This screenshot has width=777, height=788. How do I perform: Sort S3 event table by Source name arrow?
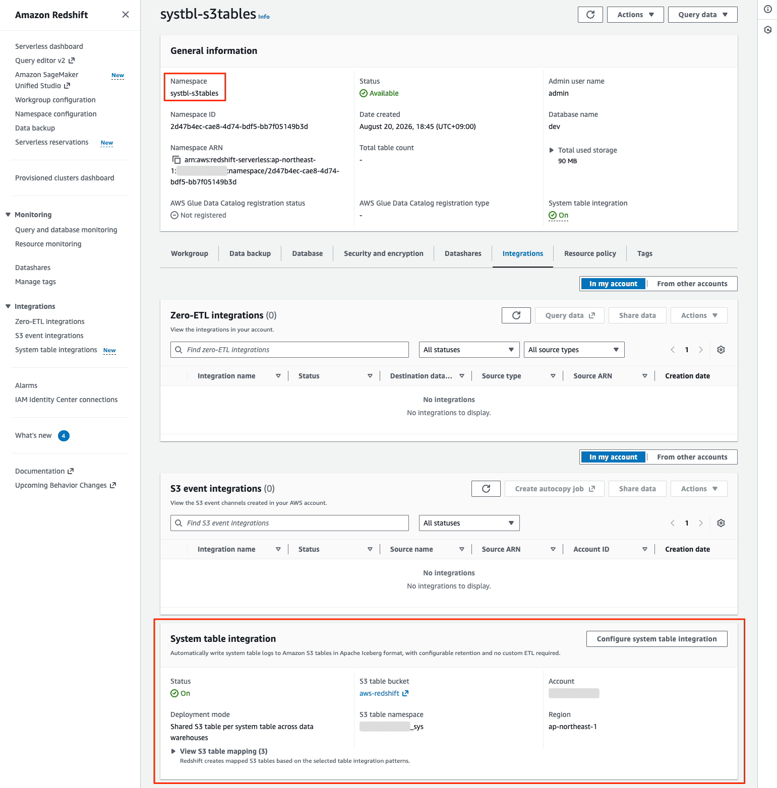[462, 549]
